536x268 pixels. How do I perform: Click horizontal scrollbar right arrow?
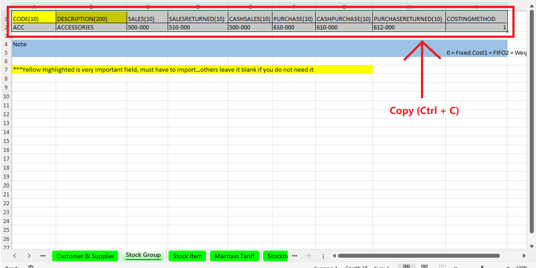pyautogui.click(x=524, y=256)
